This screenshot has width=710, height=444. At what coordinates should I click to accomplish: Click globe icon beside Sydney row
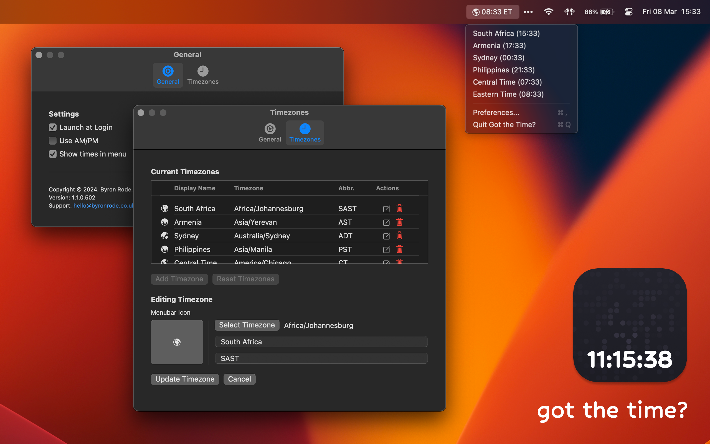coord(164,236)
